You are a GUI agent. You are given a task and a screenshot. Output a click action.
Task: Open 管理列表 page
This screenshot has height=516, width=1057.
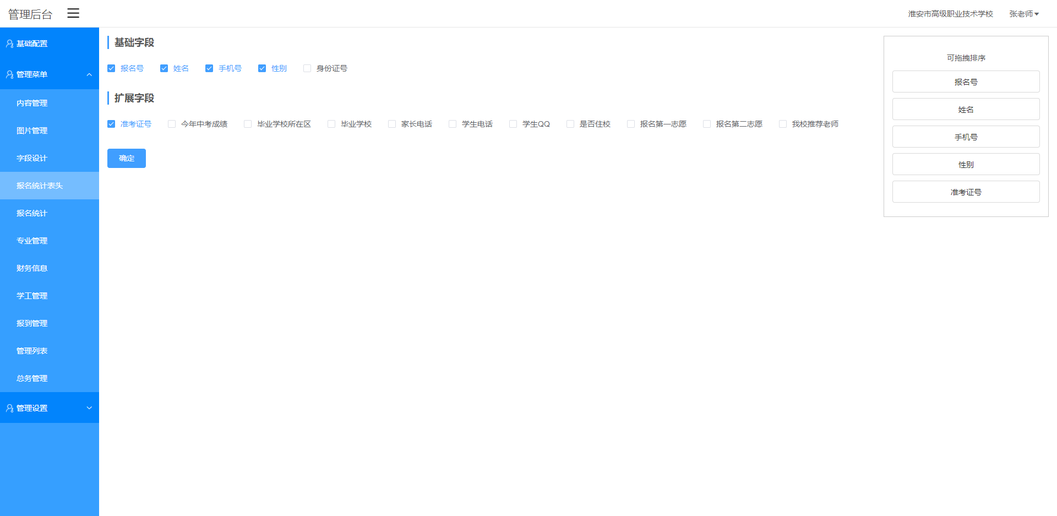click(50, 351)
